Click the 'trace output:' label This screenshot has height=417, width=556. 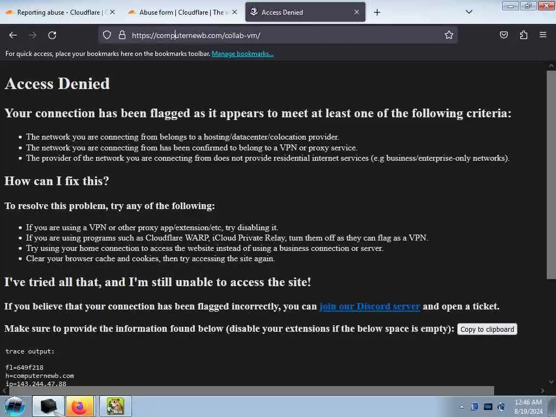tap(30, 351)
